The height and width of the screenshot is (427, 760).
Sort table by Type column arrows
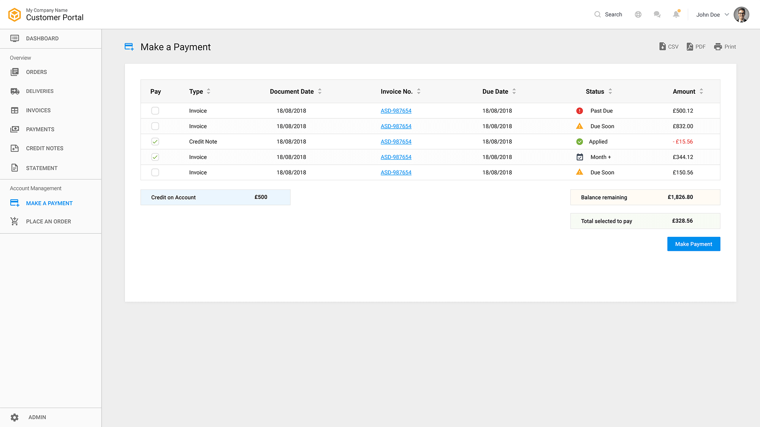coord(209,91)
